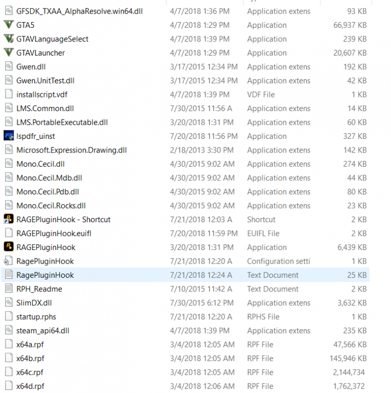Select file name x64c.rpf
This screenshot has width=391, height=393.
point(30,373)
